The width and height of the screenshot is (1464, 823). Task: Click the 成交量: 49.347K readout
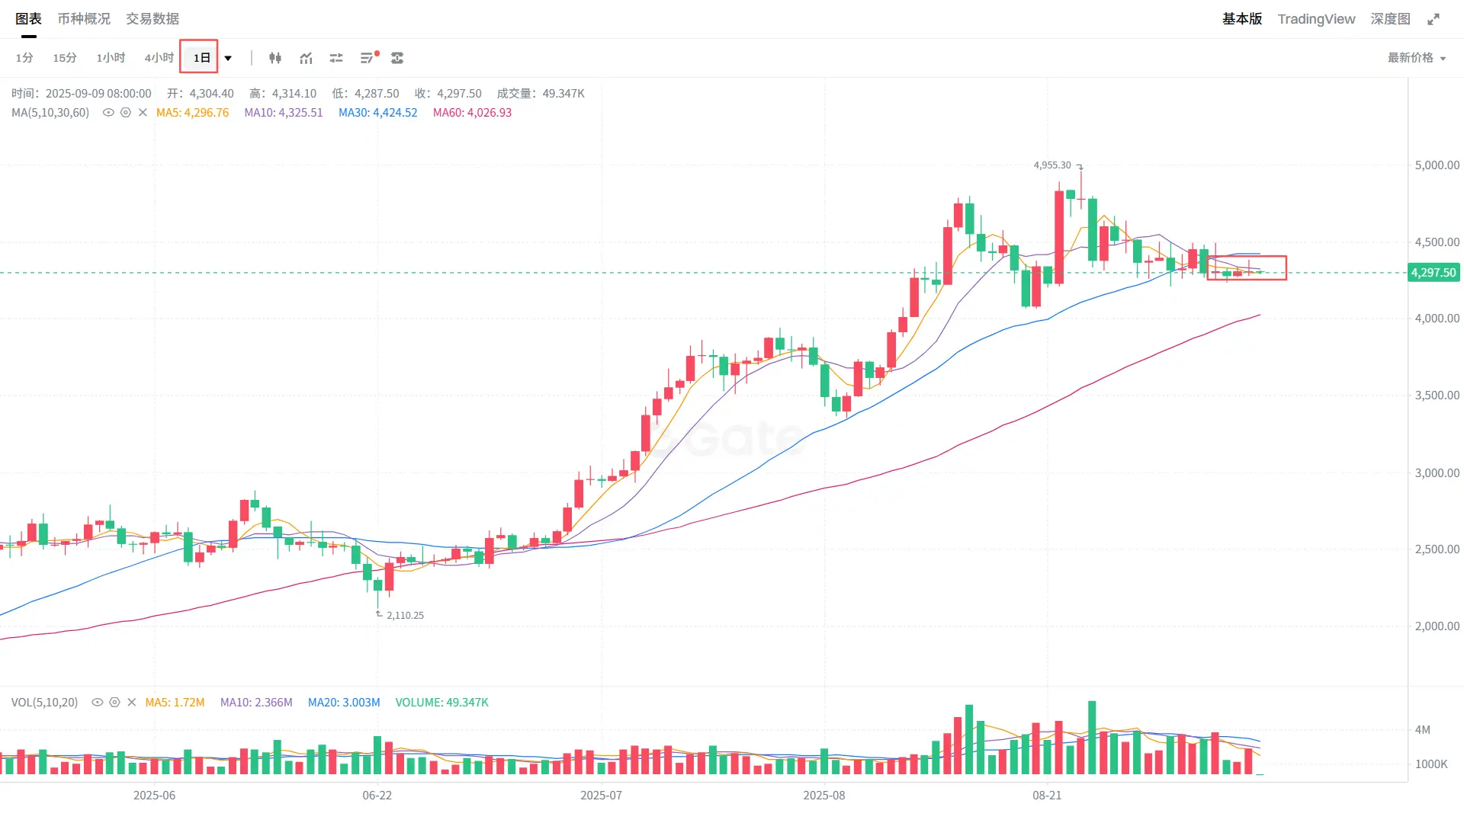pyautogui.click(x=541, y=94)
